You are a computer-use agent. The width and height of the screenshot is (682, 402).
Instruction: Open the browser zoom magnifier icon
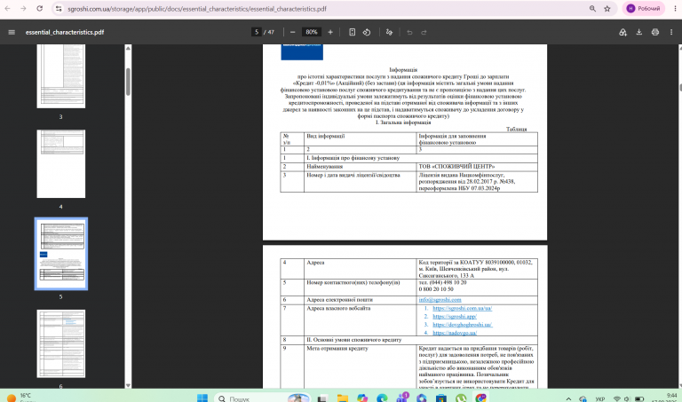click(x=592, y=9)
